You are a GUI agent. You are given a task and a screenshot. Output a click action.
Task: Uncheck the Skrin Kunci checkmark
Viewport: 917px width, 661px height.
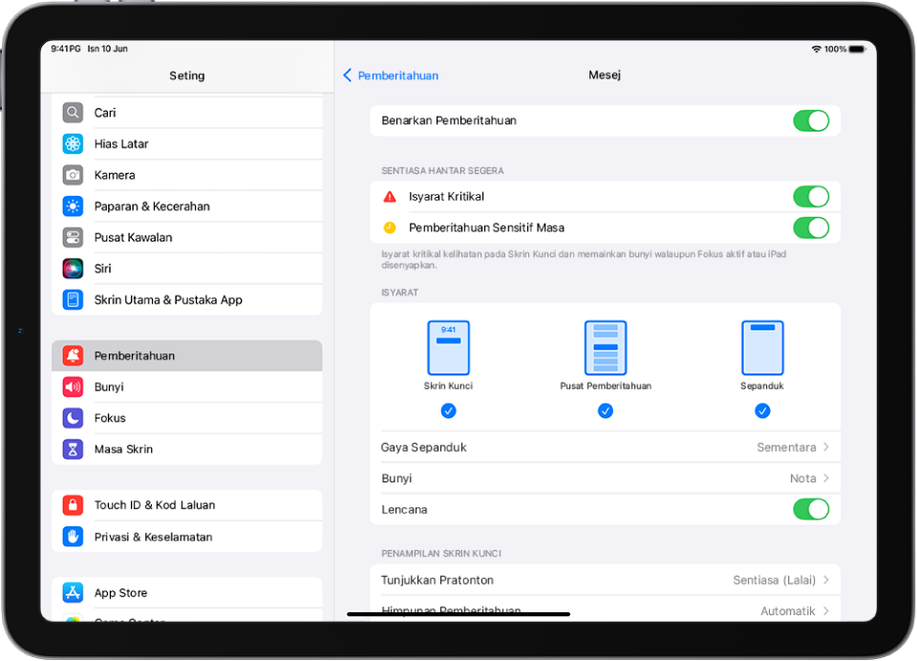point(448,411)
